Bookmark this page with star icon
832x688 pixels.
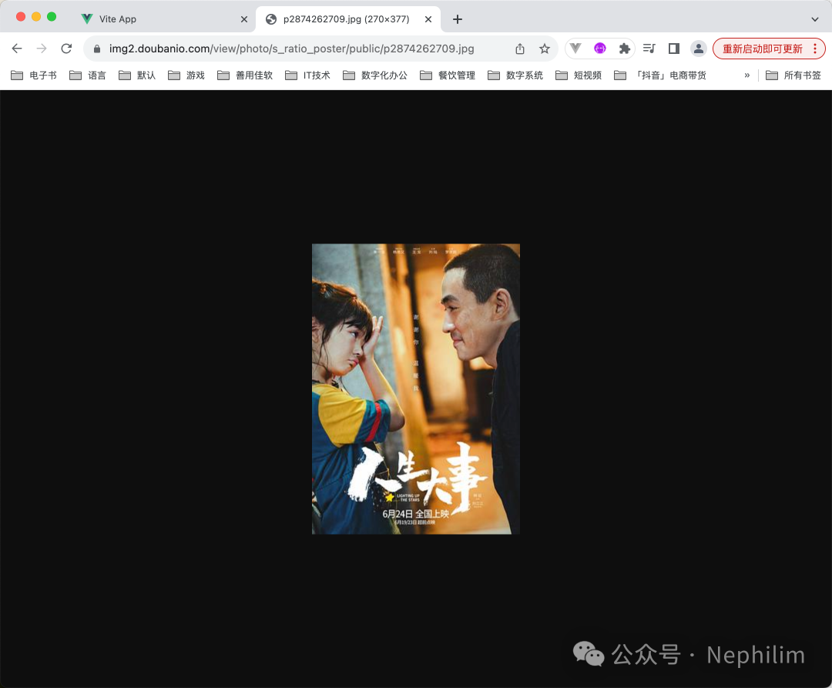(x=545, y=49)
